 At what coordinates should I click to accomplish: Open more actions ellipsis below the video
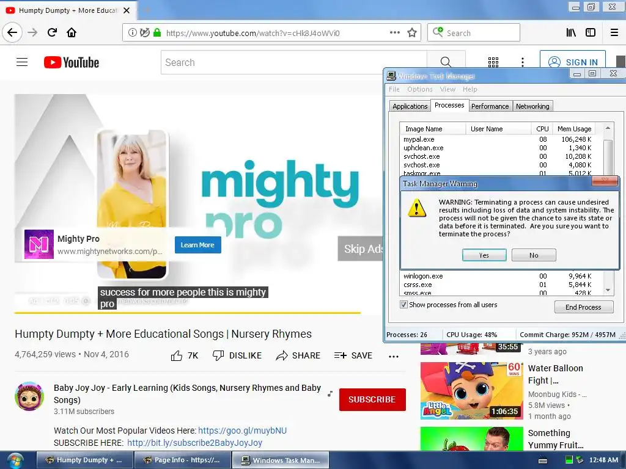click(394, 357)
